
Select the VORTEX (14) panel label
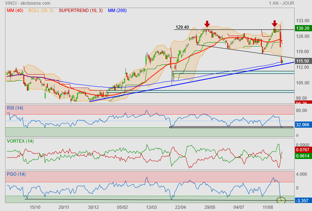(x=20, y=141)
